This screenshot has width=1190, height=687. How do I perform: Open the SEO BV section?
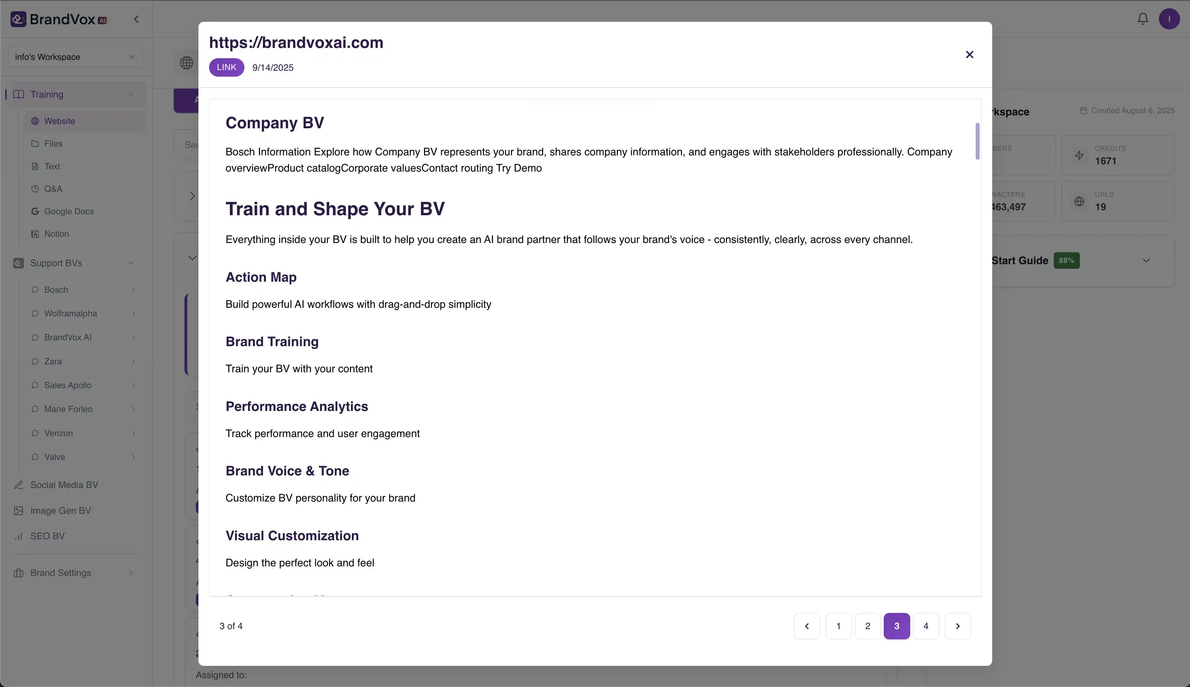click(x=47, y=536)
